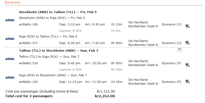Image resolution: width=205 pixels, height=103 pixels.
Task: Click the airBaltic logo beside flight 317
Action: click(x=10, y=39)
